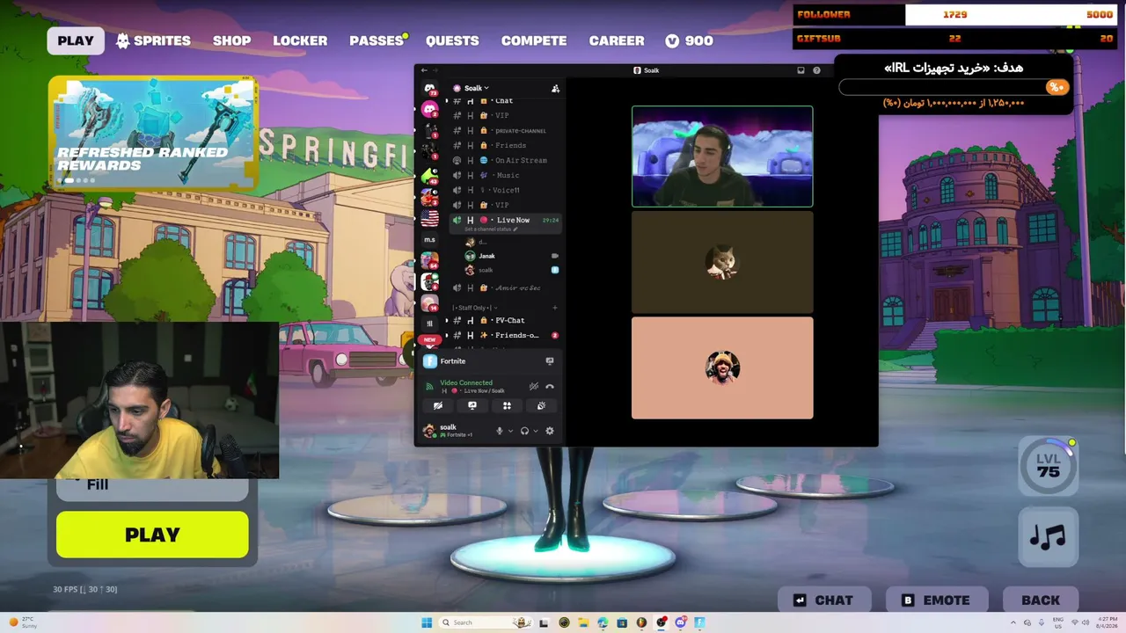Expand the PV-Chat channel thread arrow
This screenshot has width=1126, height=633.
(x=447, y=320)
